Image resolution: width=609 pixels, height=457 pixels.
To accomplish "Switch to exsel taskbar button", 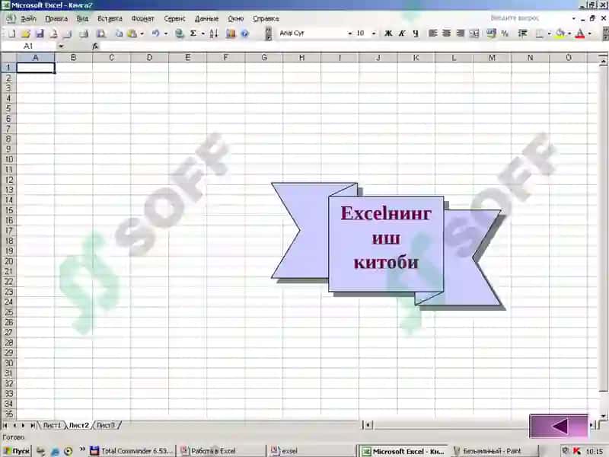I will (311, 451).
